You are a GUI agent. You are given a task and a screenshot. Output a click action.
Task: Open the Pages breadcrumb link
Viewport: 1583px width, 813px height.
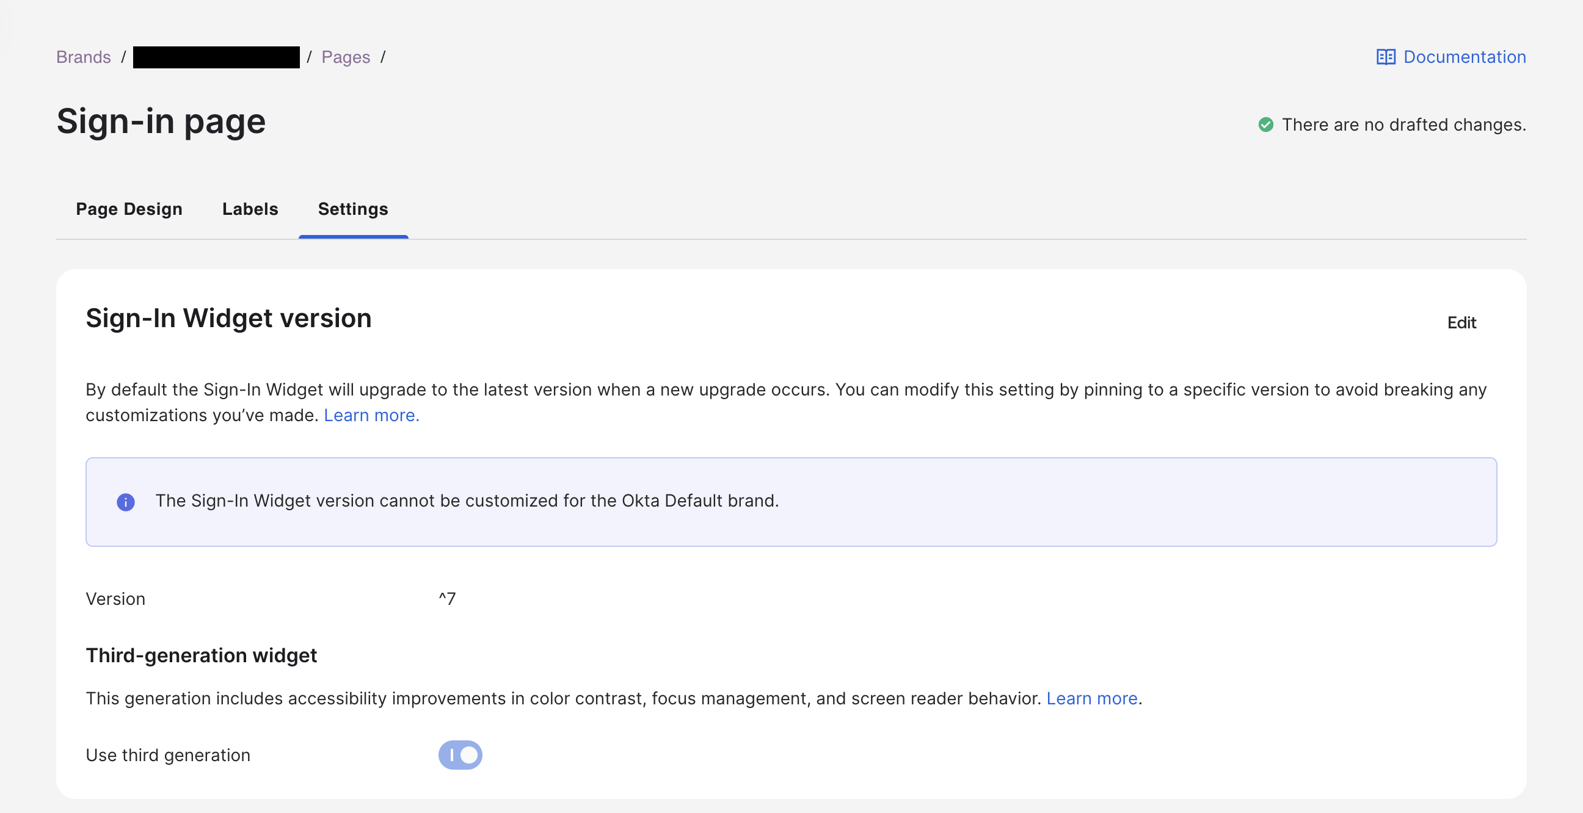[346, 57]
